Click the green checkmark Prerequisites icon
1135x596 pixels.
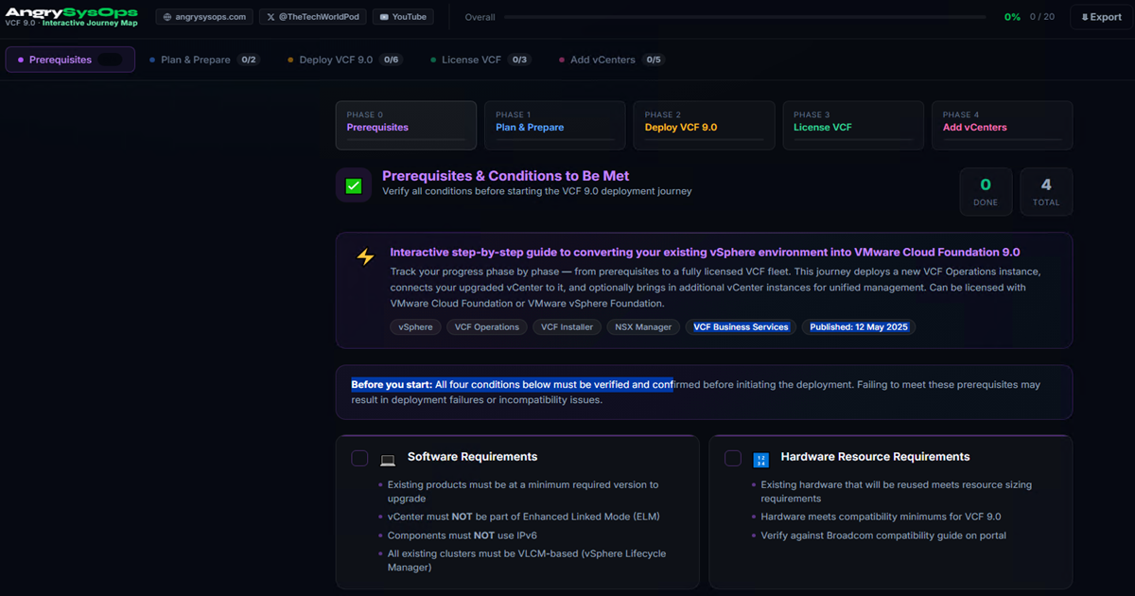pyautogui.click(x=354, y=185)
